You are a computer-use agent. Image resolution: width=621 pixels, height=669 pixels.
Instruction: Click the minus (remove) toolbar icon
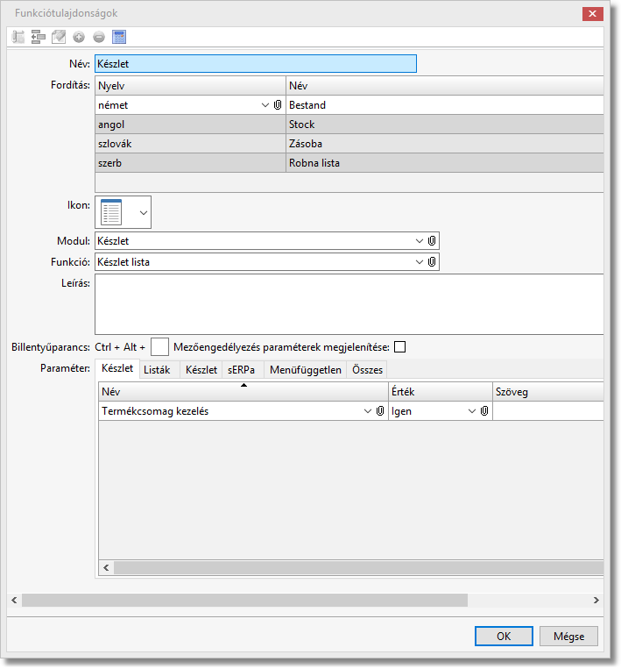pos(99,37)
